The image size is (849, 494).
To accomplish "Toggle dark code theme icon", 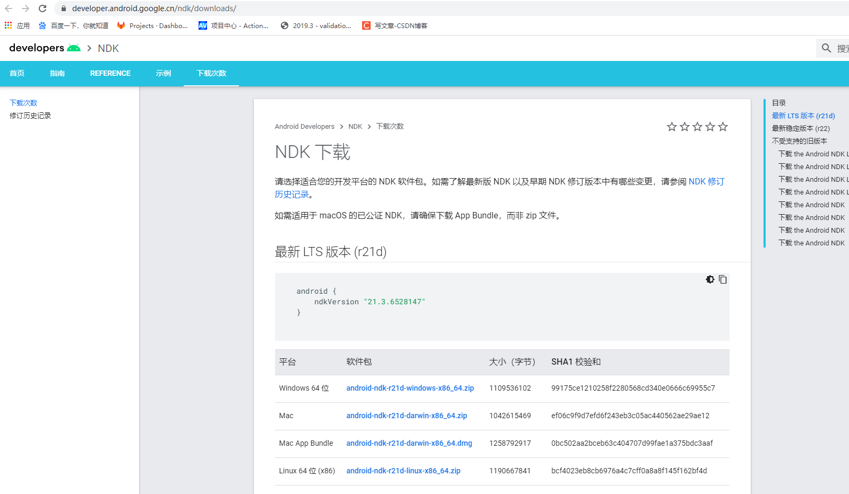I will pyautogui.click(x=710, y=279).
